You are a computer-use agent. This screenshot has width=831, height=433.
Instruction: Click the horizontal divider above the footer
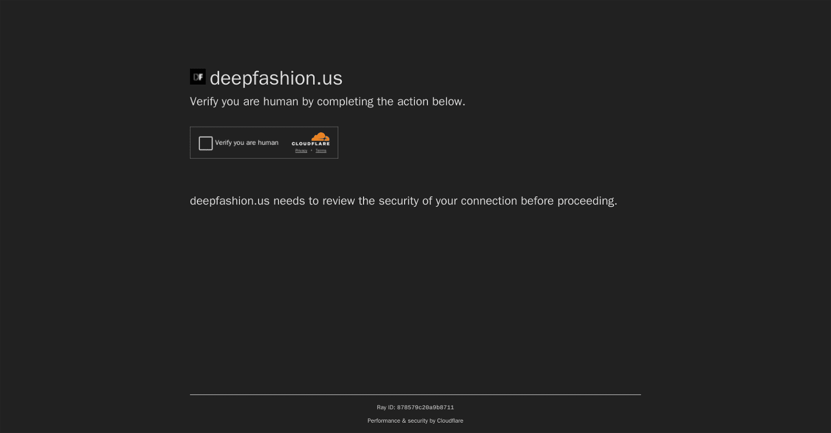tap(415, 394)
